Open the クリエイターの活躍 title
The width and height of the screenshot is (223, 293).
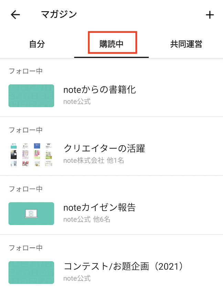click(x=104, y=149)
